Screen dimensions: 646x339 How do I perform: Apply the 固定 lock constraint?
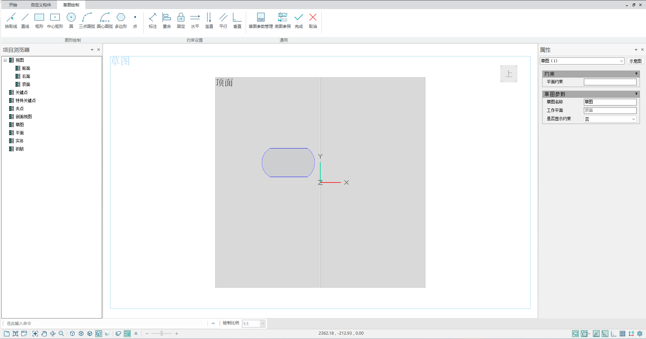[x=181, y=20]
